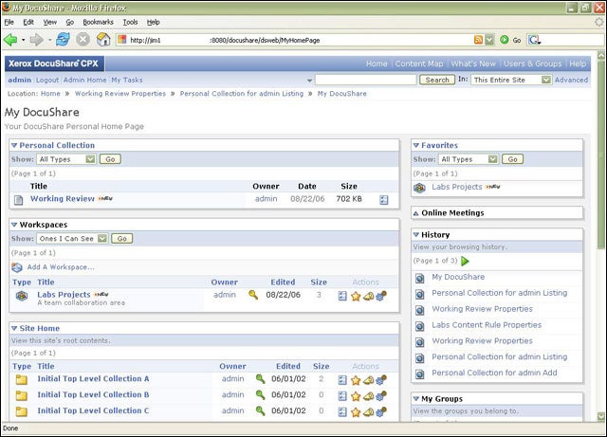
Task: Click properties icon for Initial Top Level Collection C
Action: [342, 412]
